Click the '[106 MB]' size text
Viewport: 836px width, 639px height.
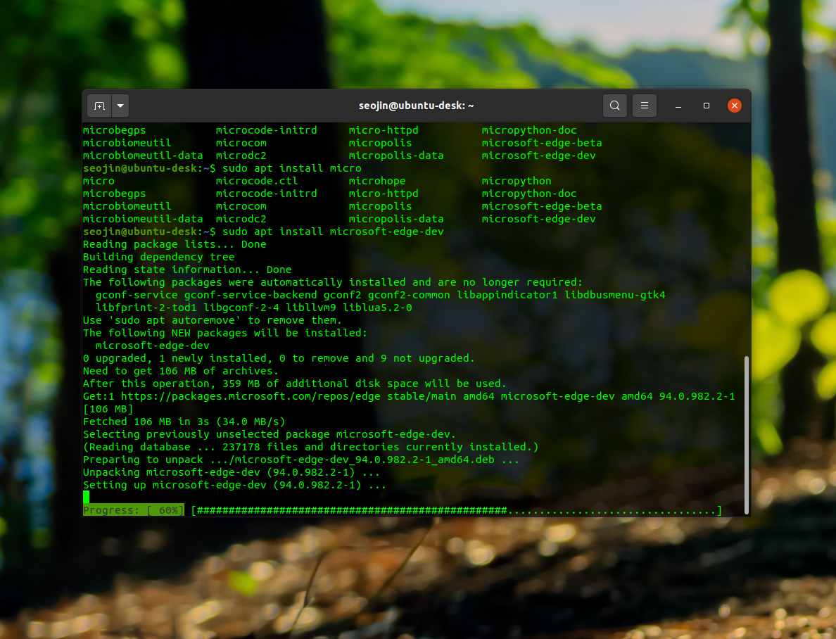point(108,409)
